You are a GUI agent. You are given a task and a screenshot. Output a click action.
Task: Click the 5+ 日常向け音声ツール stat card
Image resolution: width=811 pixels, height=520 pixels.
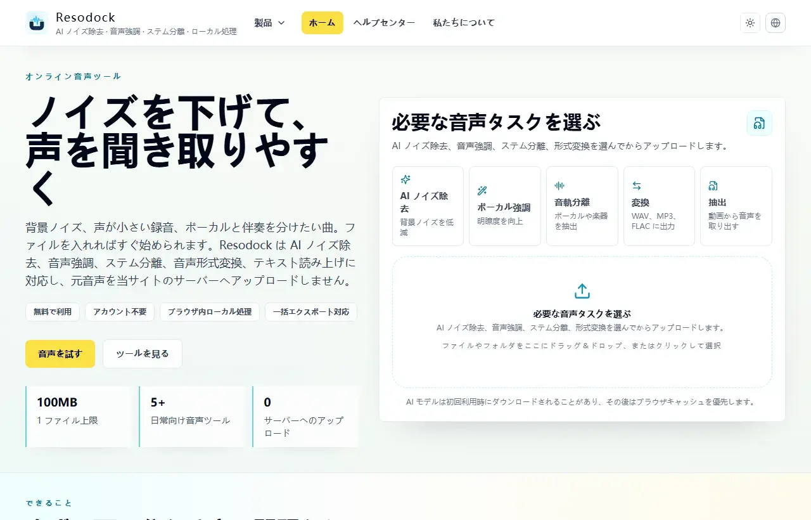click(x=192, y=417)
